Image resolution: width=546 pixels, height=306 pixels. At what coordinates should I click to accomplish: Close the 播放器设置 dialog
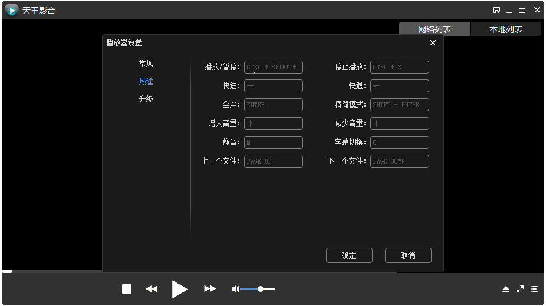pos(433,43)
